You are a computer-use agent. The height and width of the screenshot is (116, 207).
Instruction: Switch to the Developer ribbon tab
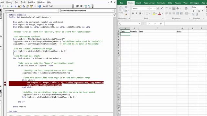[194, 3]
